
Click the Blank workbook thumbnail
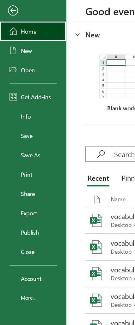pos(117,76)
